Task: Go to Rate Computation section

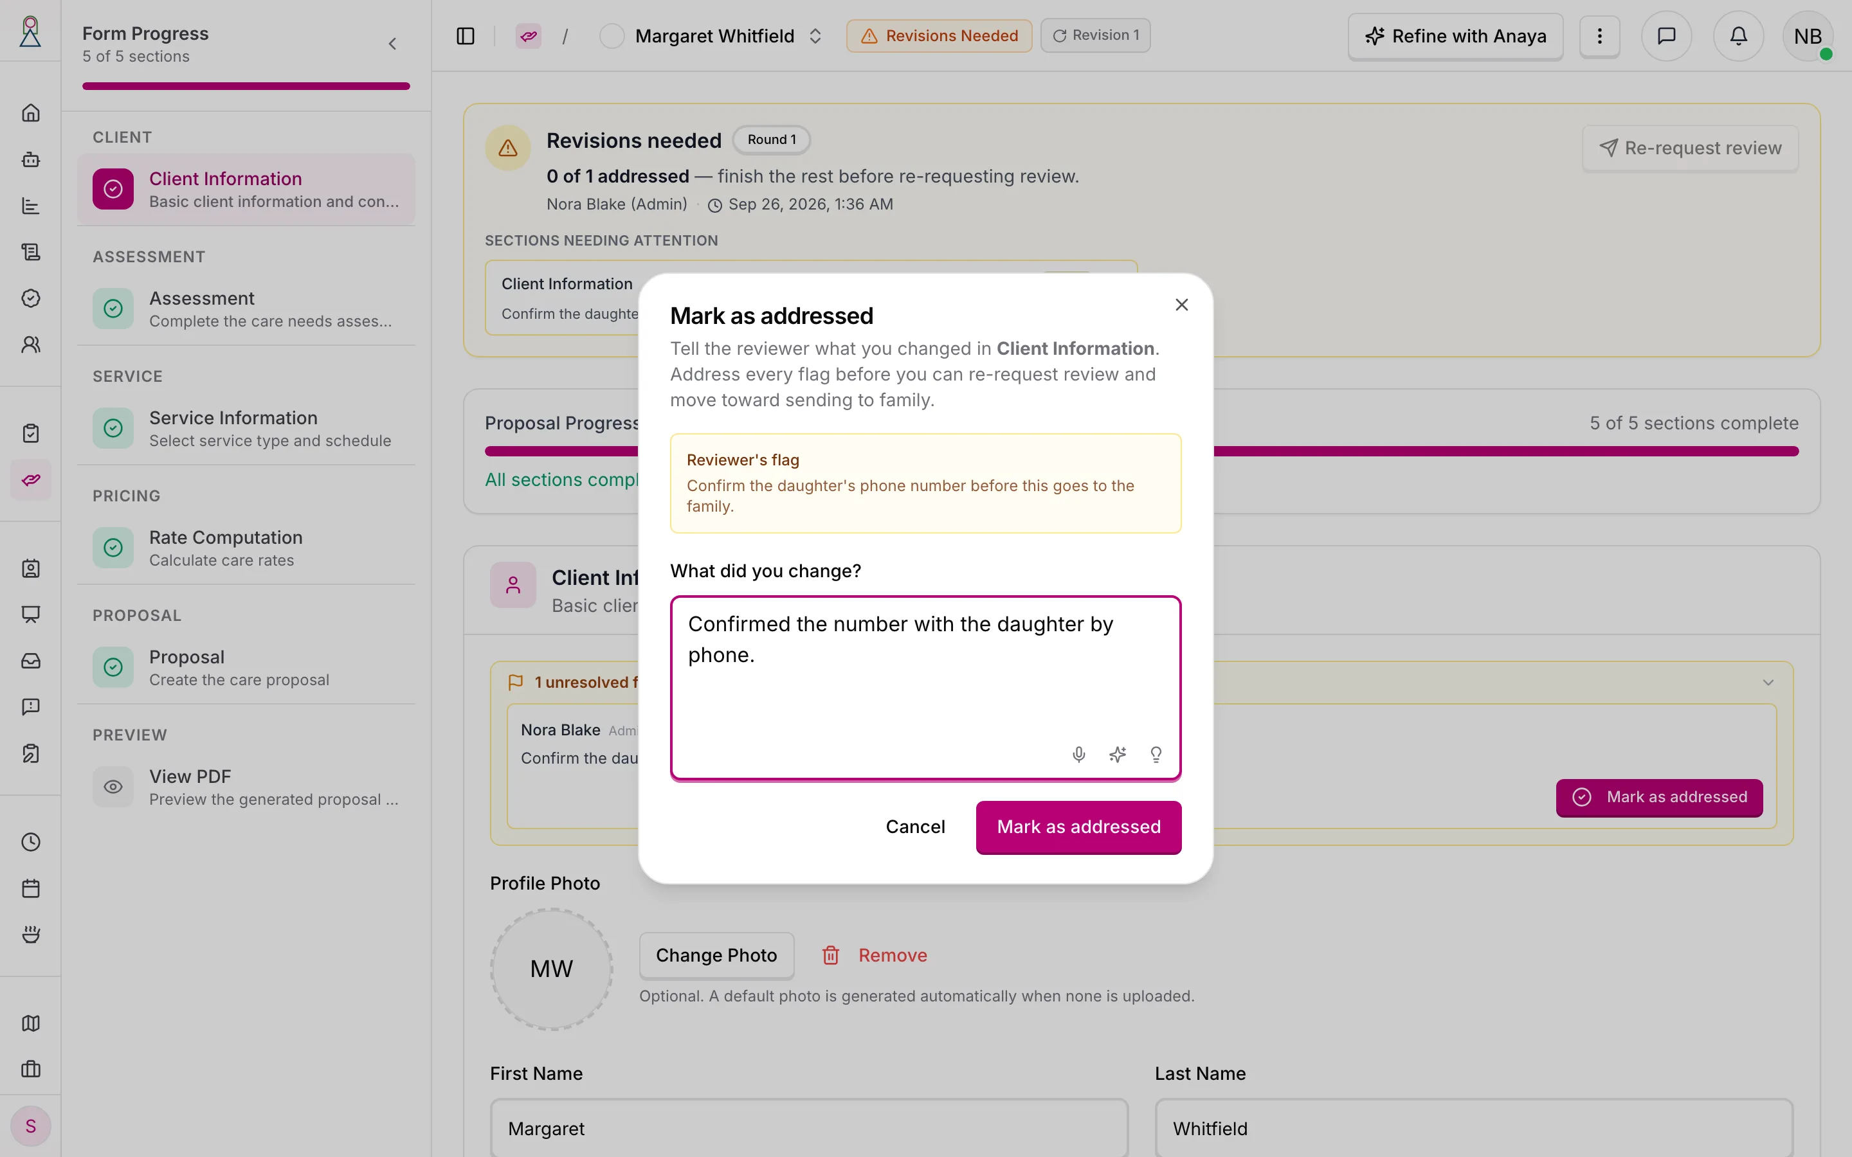Action: 246,548
